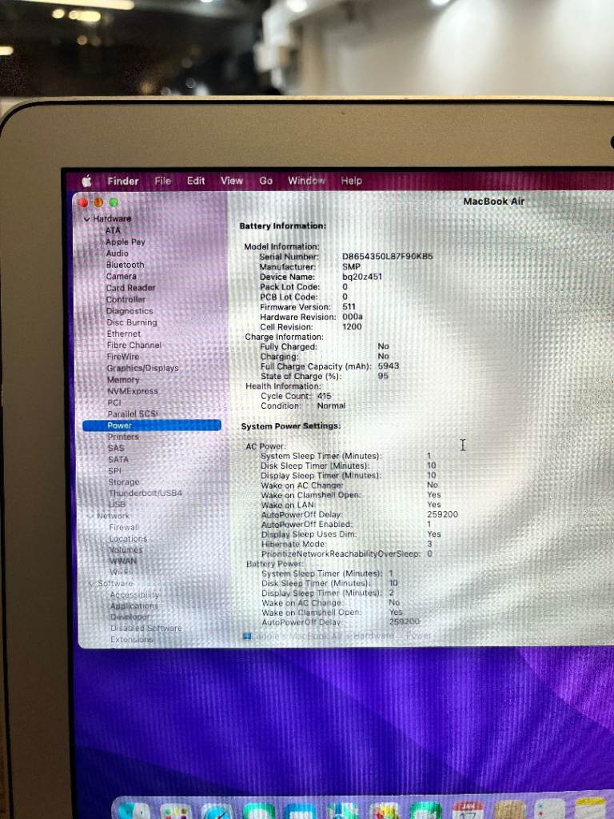Launch Safari from the dock

[217, 810]
